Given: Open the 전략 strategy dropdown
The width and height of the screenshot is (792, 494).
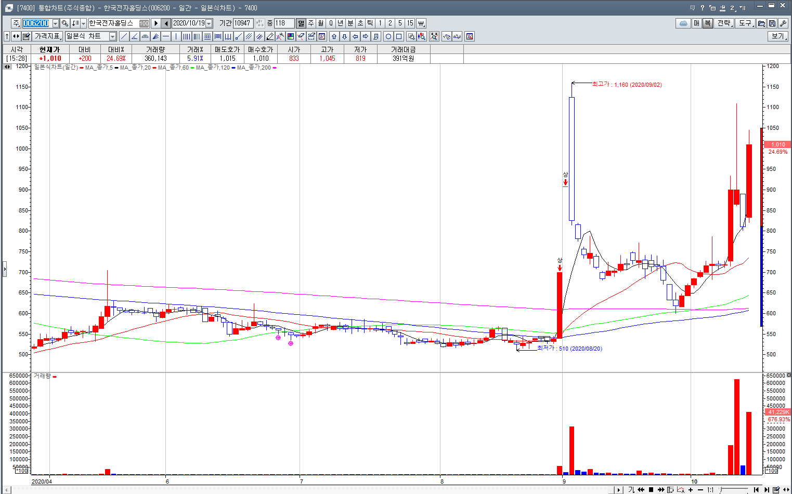Looking at the screenshot, I should click(x=724, y=23).
